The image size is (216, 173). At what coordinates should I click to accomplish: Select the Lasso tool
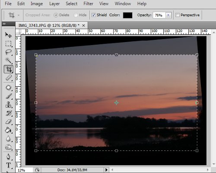click(x=8, y=52)
